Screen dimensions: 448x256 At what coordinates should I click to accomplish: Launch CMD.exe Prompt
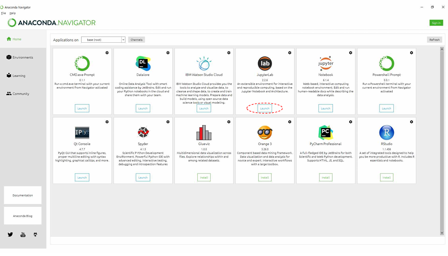tap(82, 109)
